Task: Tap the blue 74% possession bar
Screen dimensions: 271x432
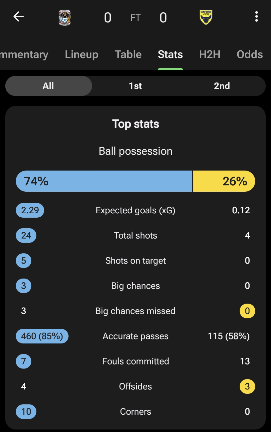Action: pyautogui.click(x=104, y=181)
